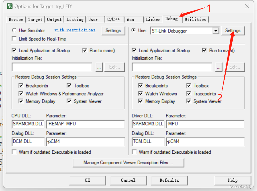
Task: Click the driver -MPU parameter field
Action: pyautogui.click(x=205, y=124)
